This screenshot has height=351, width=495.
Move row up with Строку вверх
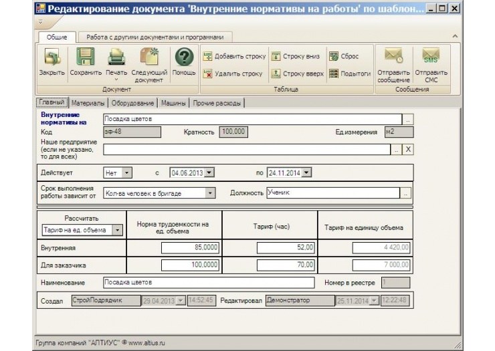(298, 74)
